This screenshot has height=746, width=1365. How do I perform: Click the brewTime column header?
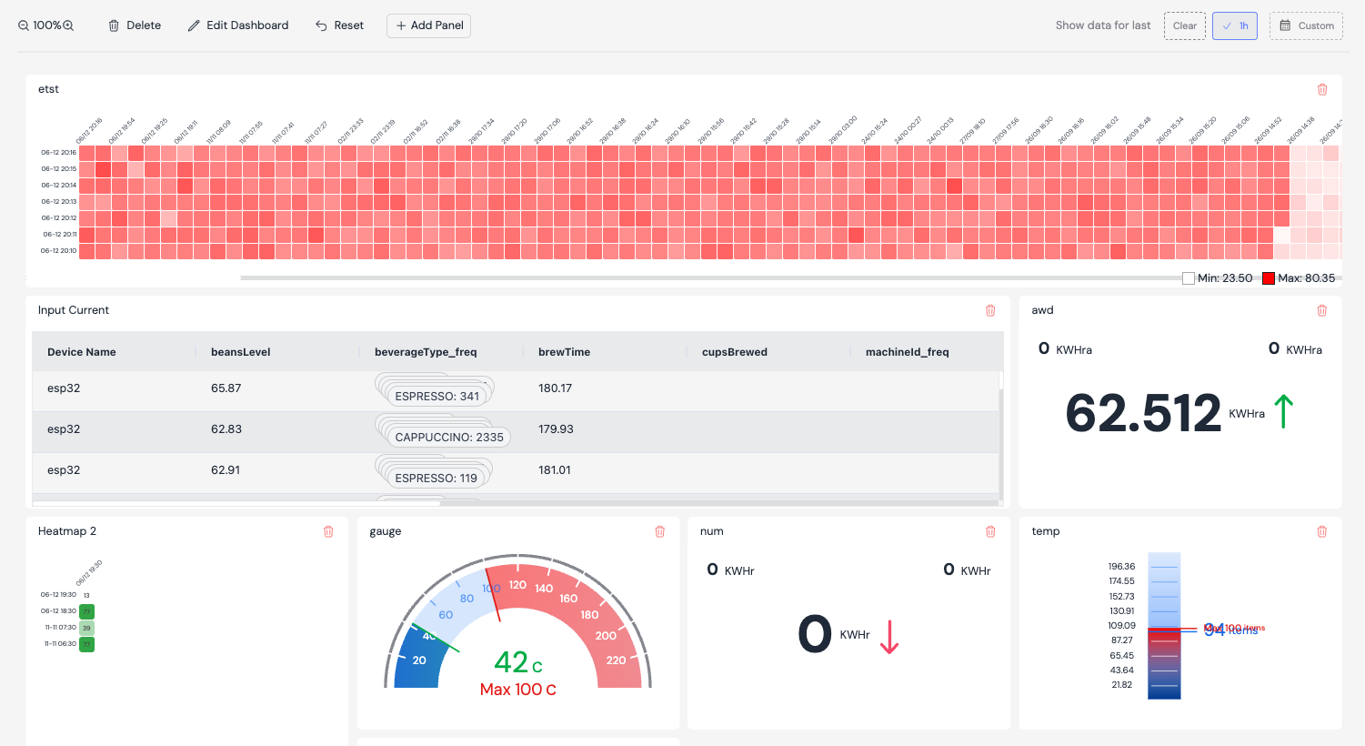coord(564,352)
